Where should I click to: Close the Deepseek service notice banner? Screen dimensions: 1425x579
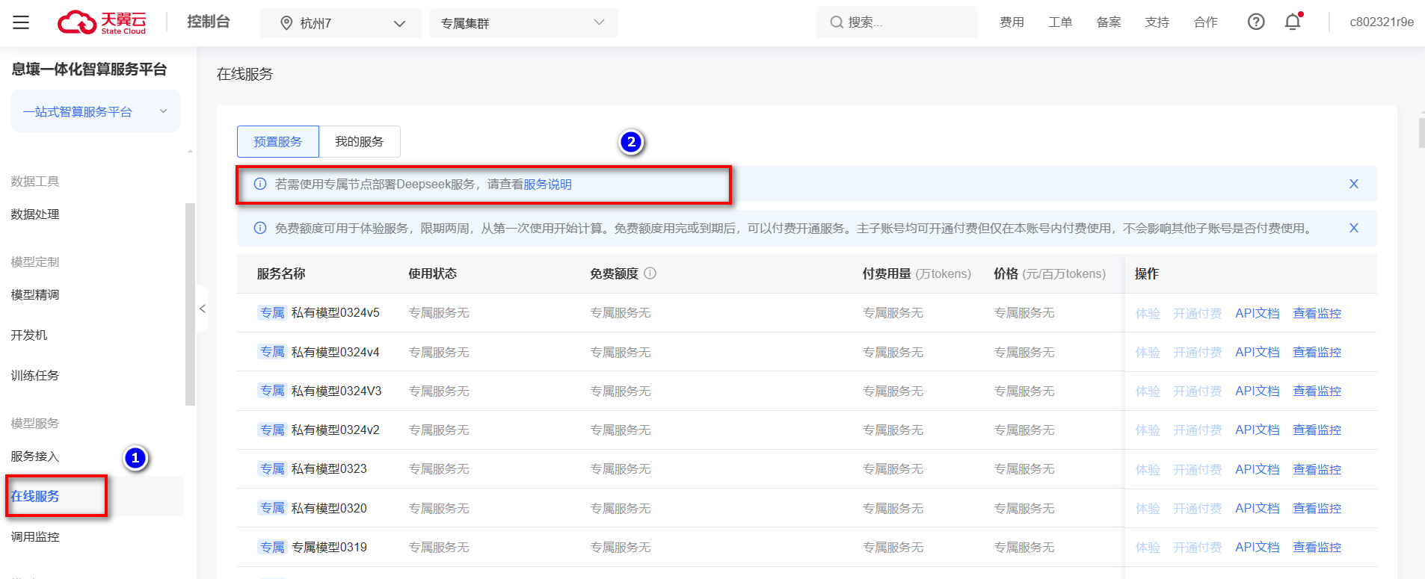1353,184
